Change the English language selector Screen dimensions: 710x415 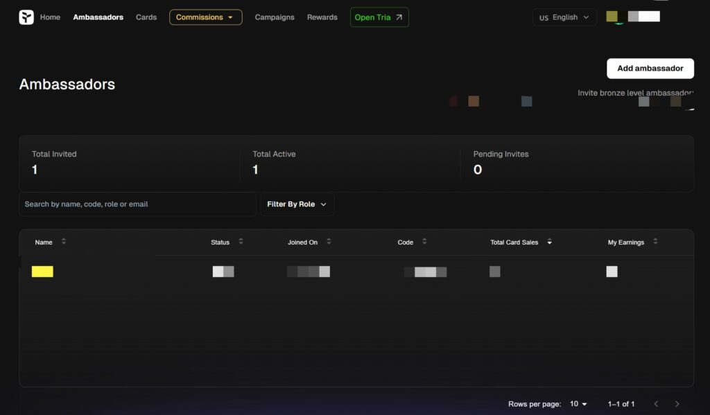tap(564, 17)
